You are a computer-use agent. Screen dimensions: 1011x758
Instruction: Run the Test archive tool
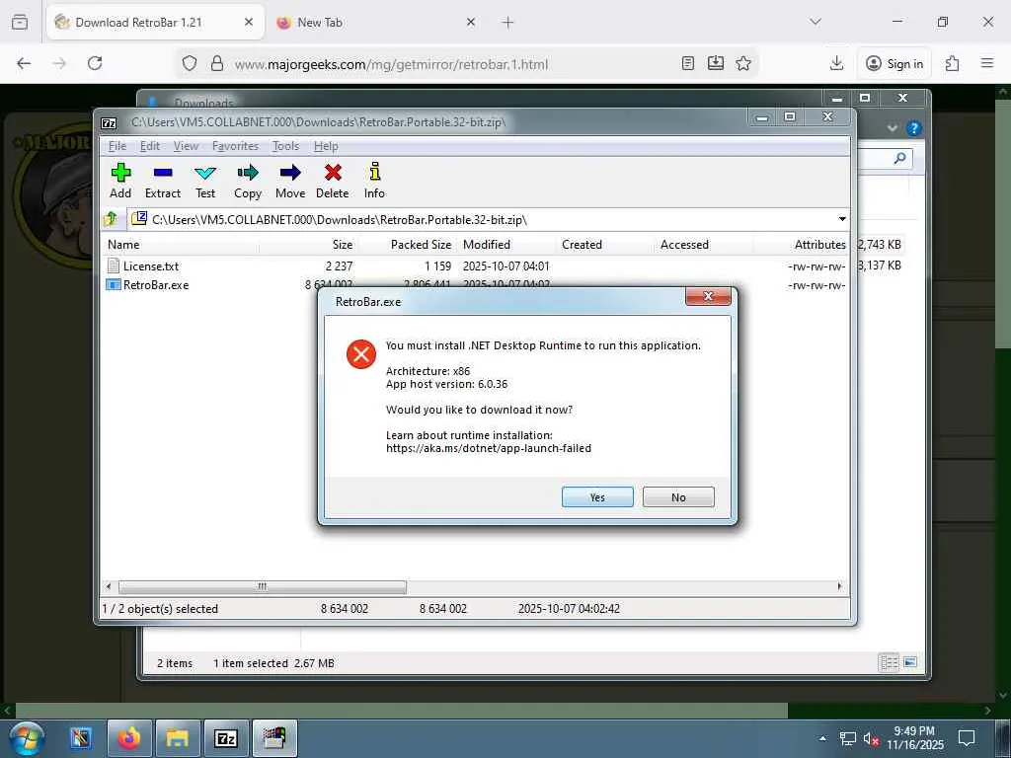[205, 182]
